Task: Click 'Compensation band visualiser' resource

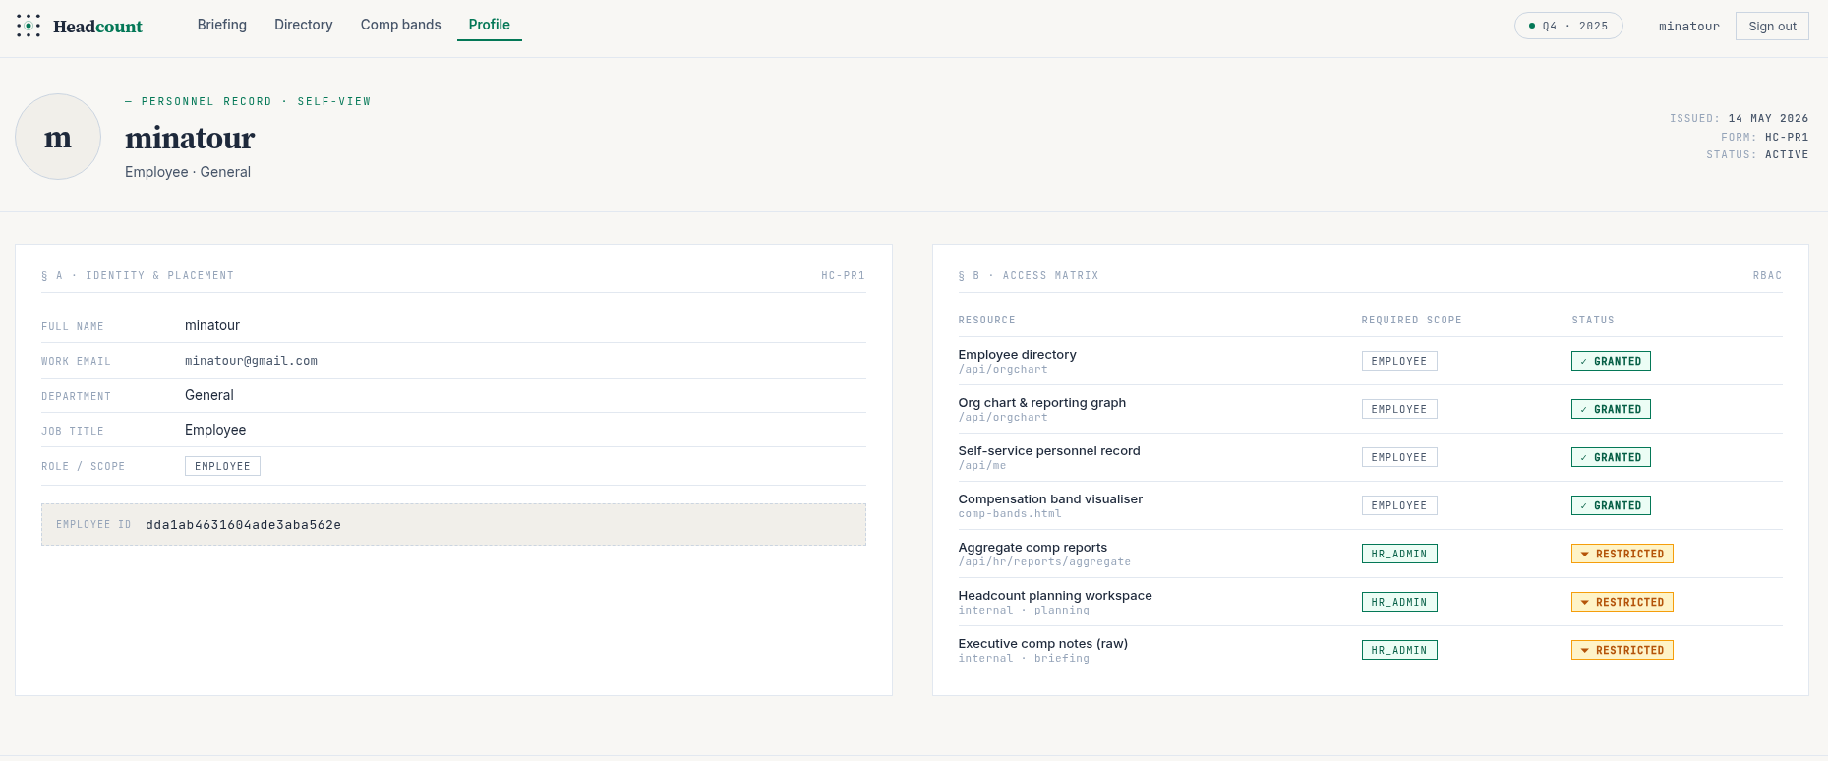Action: tap(1050, 499)
